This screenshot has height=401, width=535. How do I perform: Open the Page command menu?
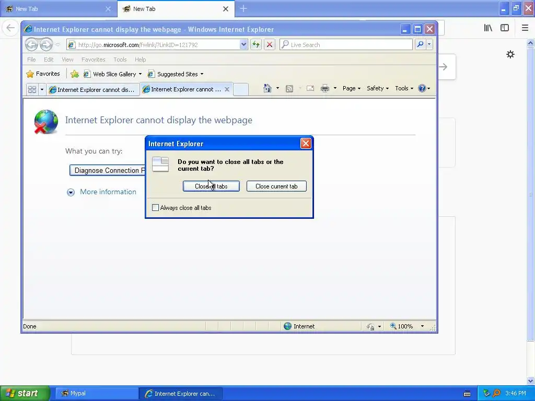[x=352, y=88]
